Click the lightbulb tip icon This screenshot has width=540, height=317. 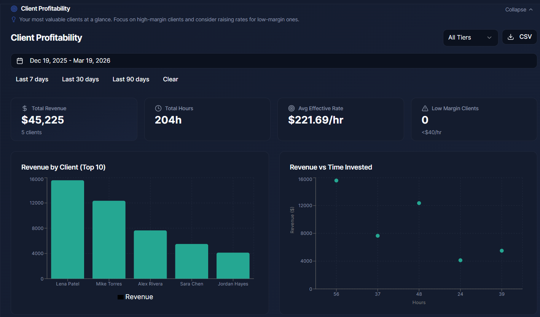14,19
